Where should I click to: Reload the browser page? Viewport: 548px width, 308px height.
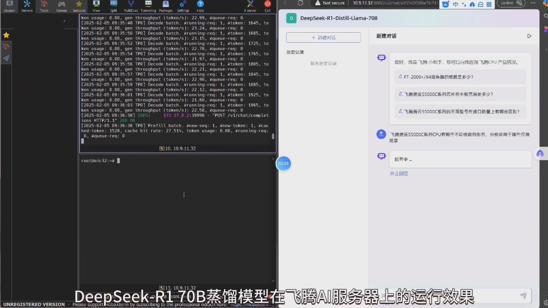pyautogui.click(x=301, y=3)
